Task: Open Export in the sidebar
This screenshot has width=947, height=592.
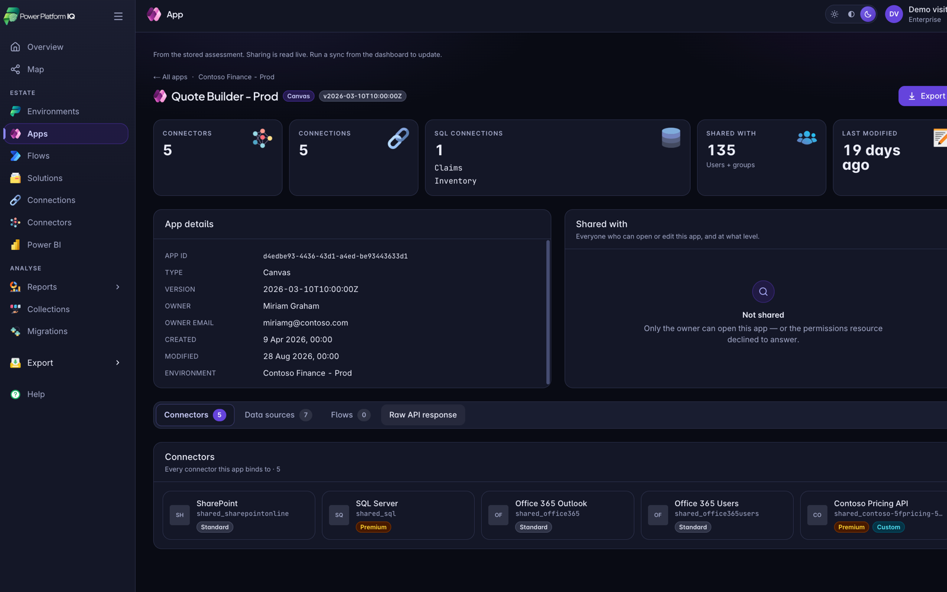Action: [x=66, y=363]
